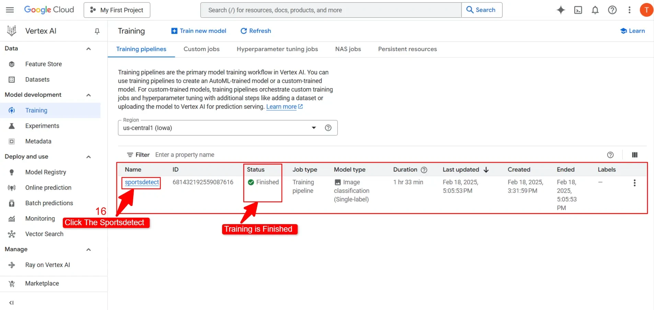Open the Duration column help icon

coord(424,170)
